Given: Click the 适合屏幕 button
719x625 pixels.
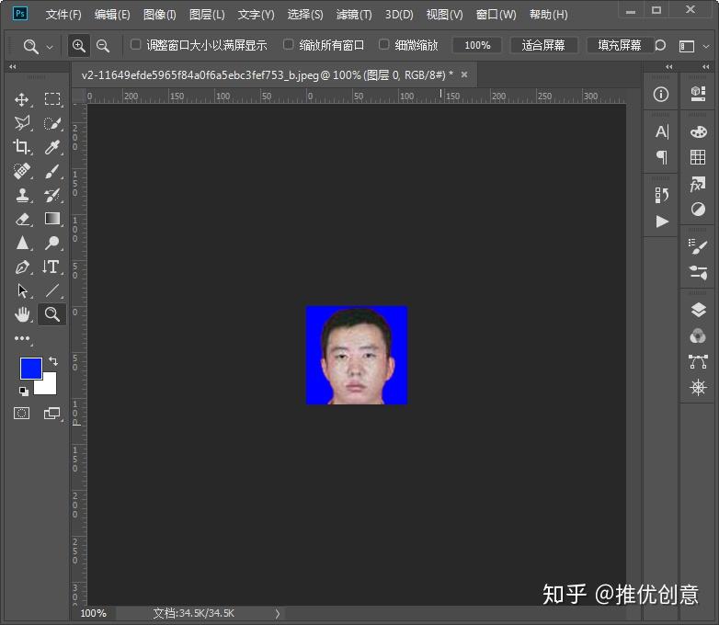Looking at the screenshot, I should click(x=543, y=45).
